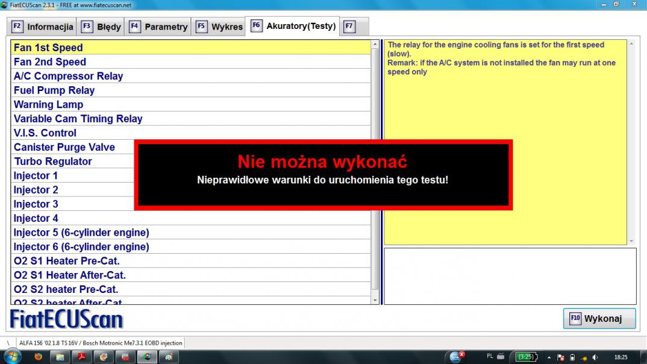This screenshot has height=364, width=647.
Task: Open the 18:25 system clock
Action: (620, 357)
